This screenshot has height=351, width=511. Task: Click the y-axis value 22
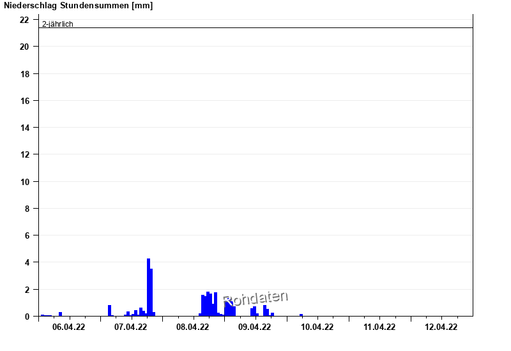pyautogui.click(x=24, y=20)
